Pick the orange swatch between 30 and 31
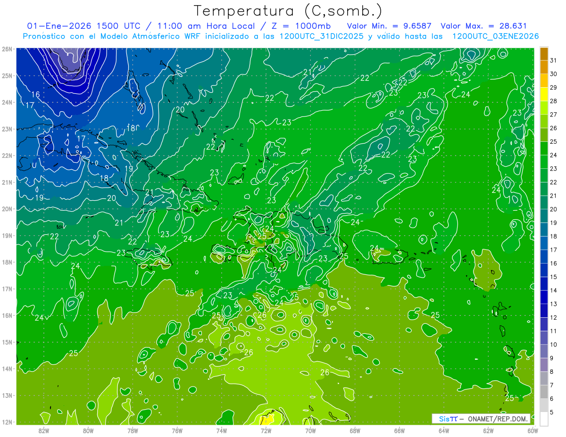Viewport: 566px width, 437px height. click(544, 67)
